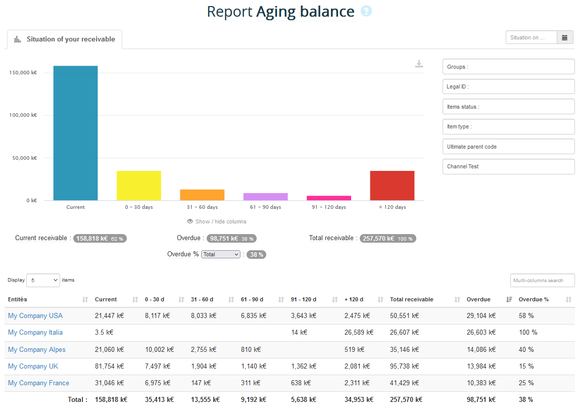Sort the Overdue % column icon

(569, 300)
